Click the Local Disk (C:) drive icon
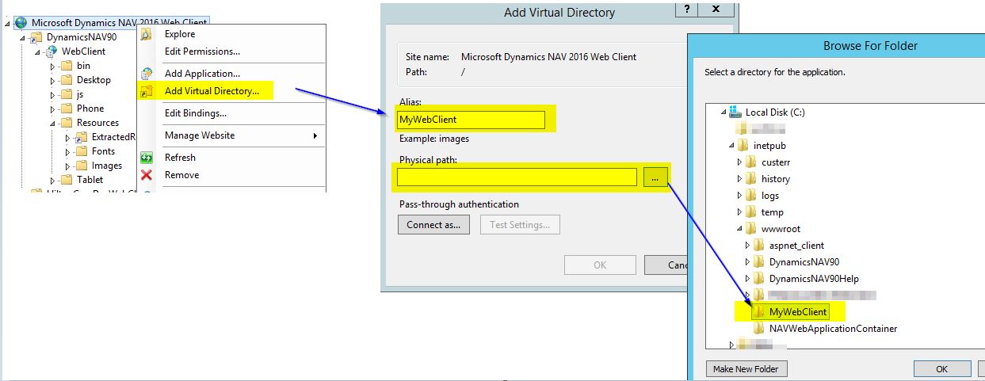The image size is (985, 381). [735, 112]
